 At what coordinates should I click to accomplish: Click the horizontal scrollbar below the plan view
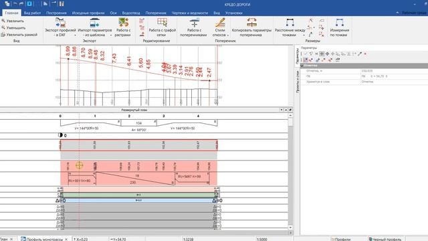pyautogui.click(x=144, y=233)
